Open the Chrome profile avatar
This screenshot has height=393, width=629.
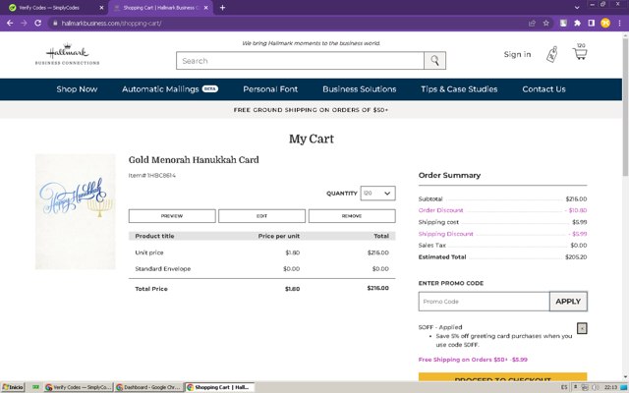[x=605, y=24]
